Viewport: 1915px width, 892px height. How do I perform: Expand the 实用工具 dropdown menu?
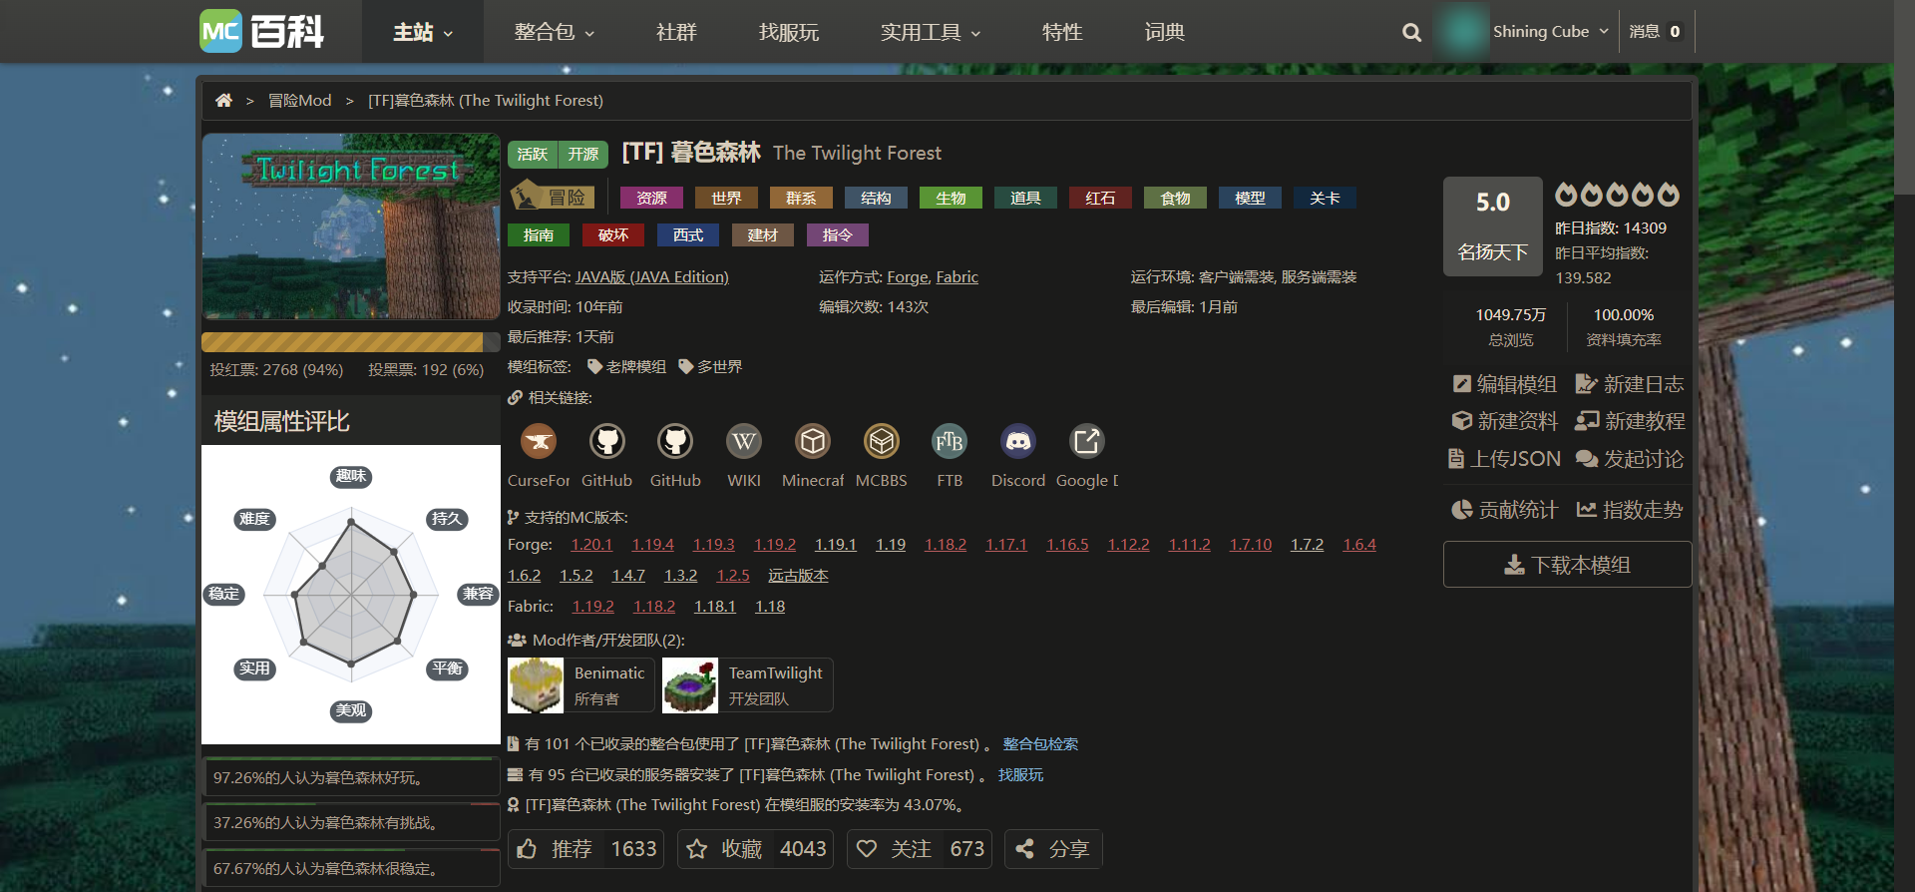coord(931,32)
